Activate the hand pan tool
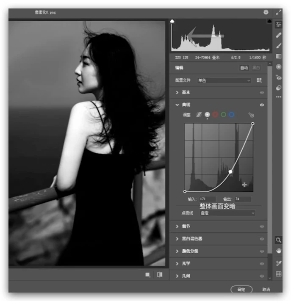Screen dimensions: 291x301 279,251
